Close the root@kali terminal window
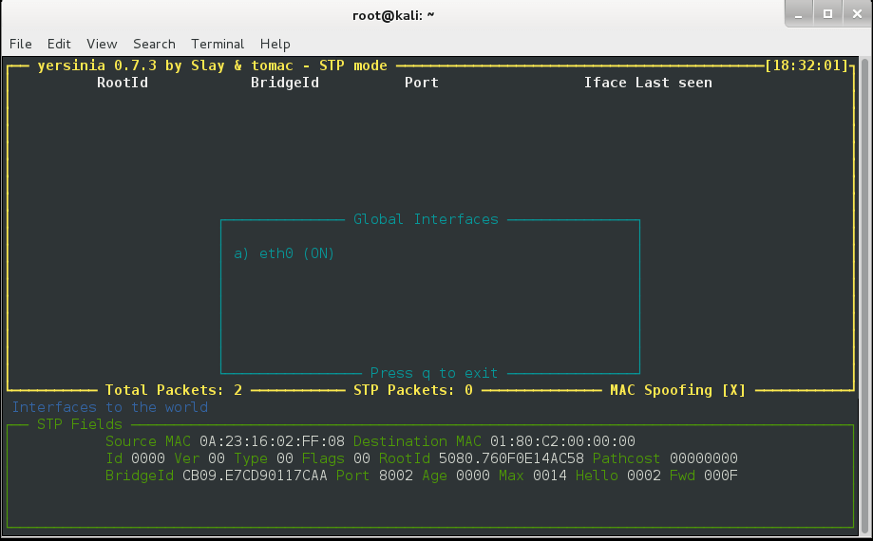Image resolution: width=873 pixels, height=541 pixels. click(x=853, y=14)
